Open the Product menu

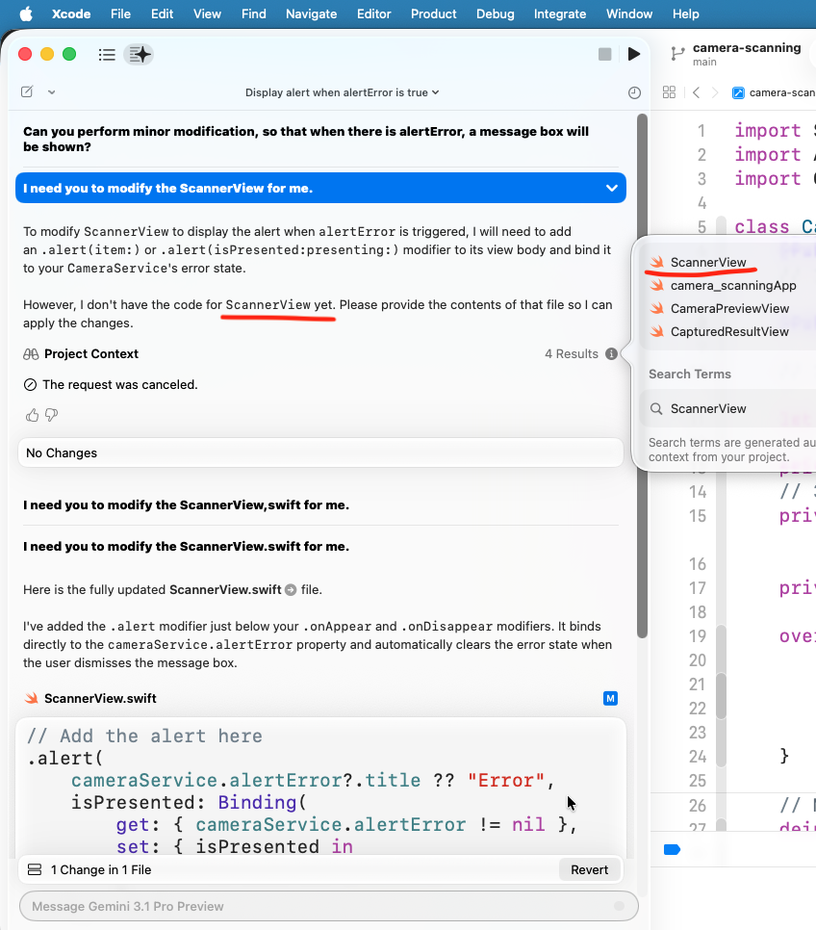(433, 13)
